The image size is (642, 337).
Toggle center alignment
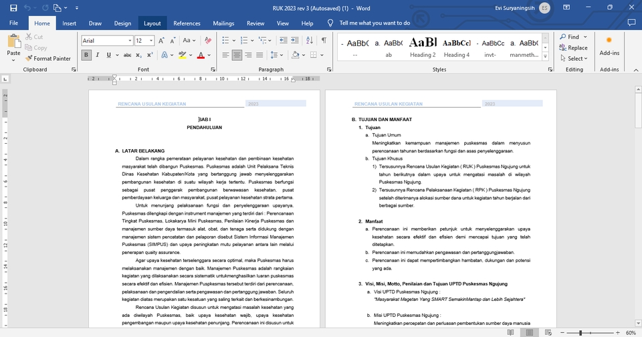coord(237,55)
